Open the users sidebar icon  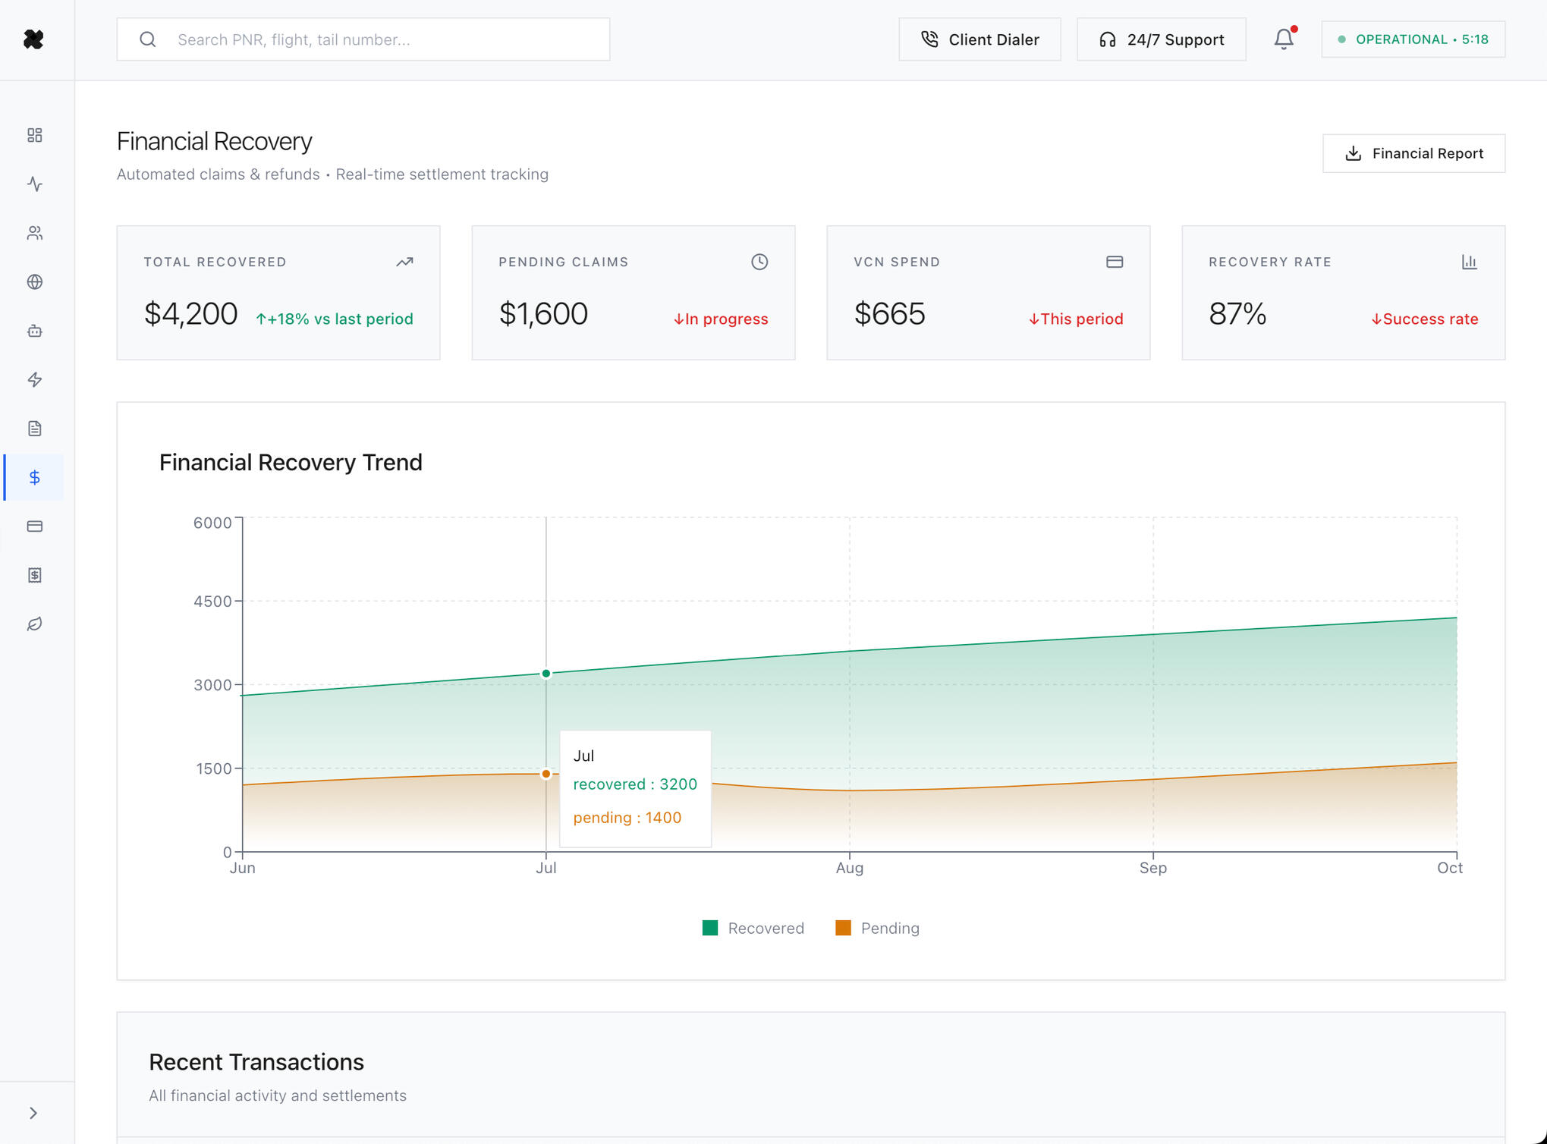tap(35, 233)
